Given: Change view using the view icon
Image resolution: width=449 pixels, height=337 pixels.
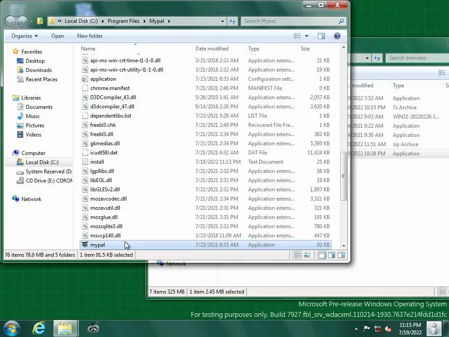Looking at the screenshot, I should [297, 36].
